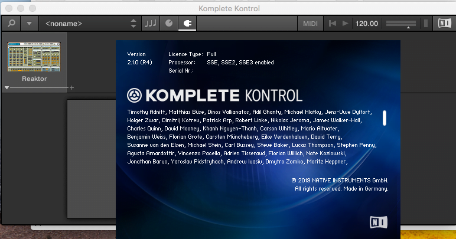Toggle the plug-in parameter knob icon

point(169,23)
